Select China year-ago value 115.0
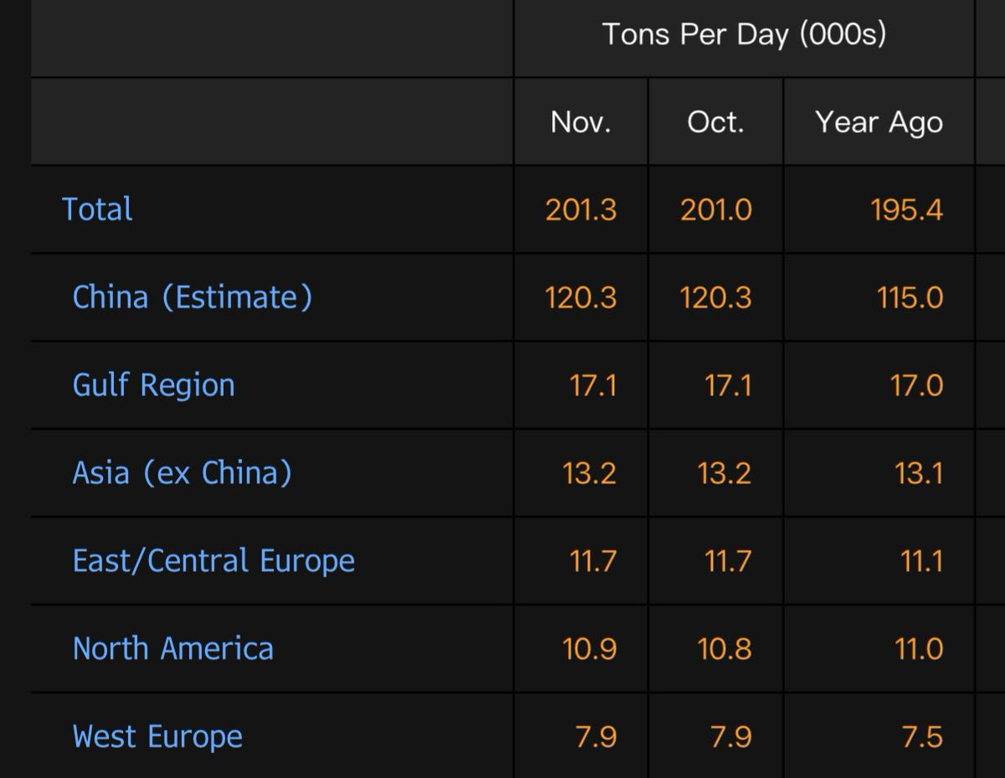This screenshot has height=778, width=1005. [910, 297]
